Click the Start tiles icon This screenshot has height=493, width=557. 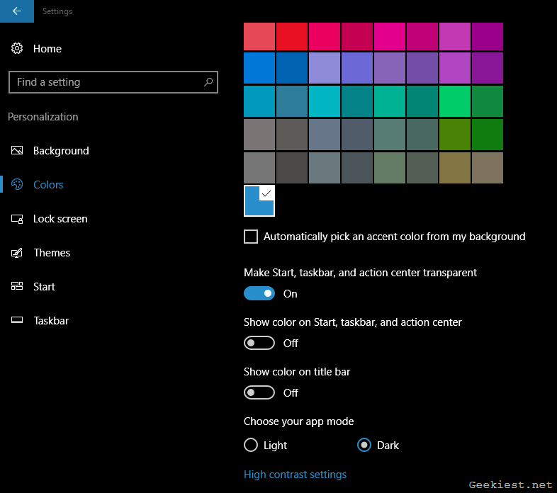(18, 287)
